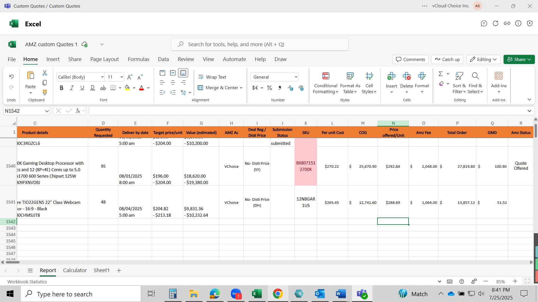Open Format As Table
Viewport: 538px width, 302px height.
350,83
